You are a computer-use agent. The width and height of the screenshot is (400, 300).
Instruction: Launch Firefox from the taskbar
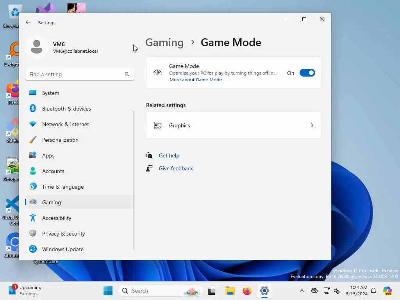247,291
